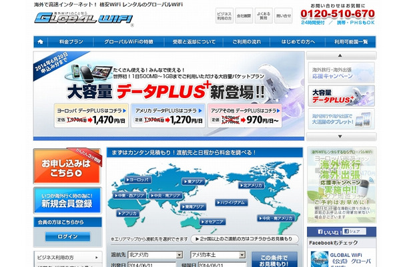Click the ログイン button
Image resolution: width=407 pixels, height=267 pixels.
(x=68, y=236)
